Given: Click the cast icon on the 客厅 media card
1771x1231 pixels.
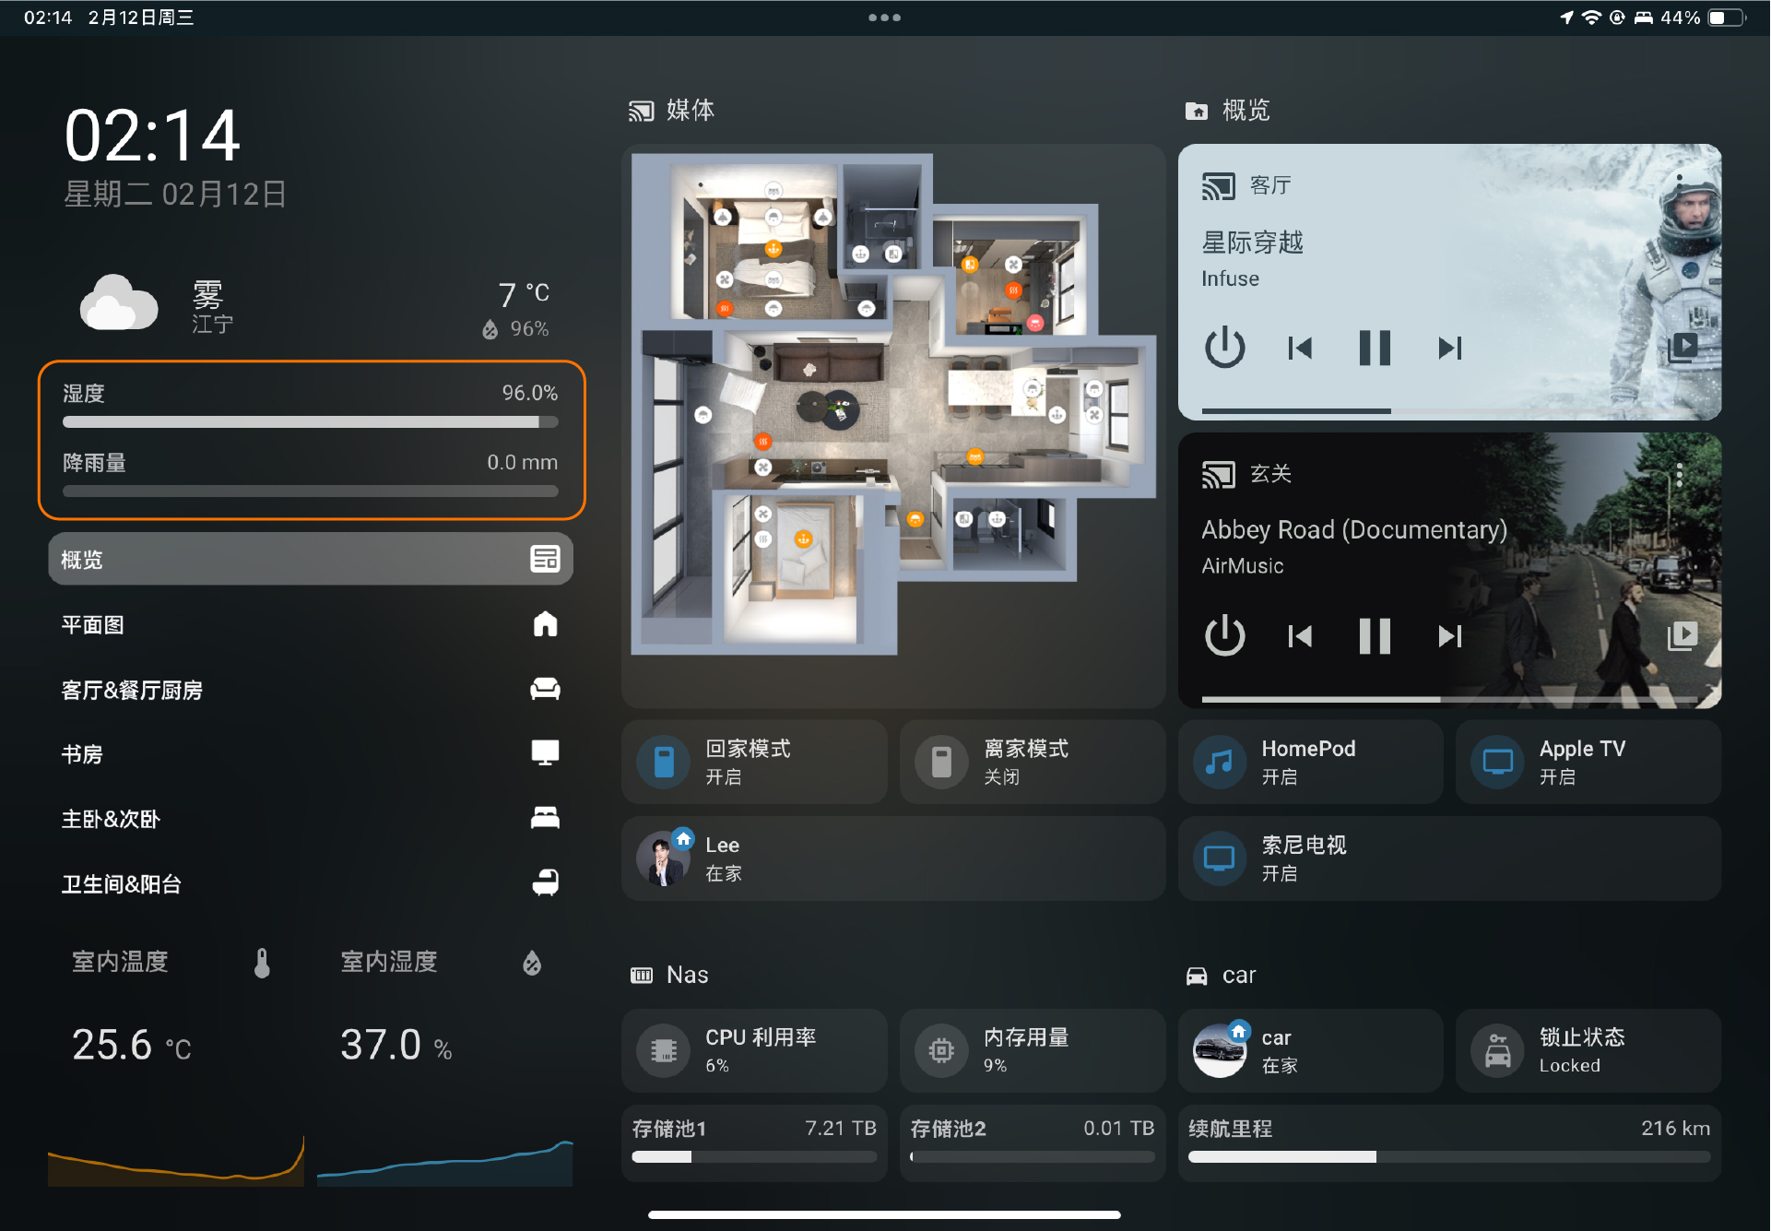Looking at the screenshot, I should click(1220, 185).
